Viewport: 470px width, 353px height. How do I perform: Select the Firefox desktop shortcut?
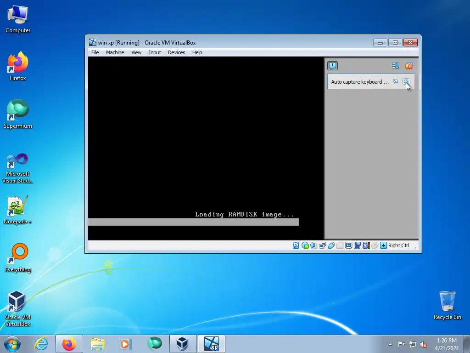pyautogui.click(x=18, y=67)
